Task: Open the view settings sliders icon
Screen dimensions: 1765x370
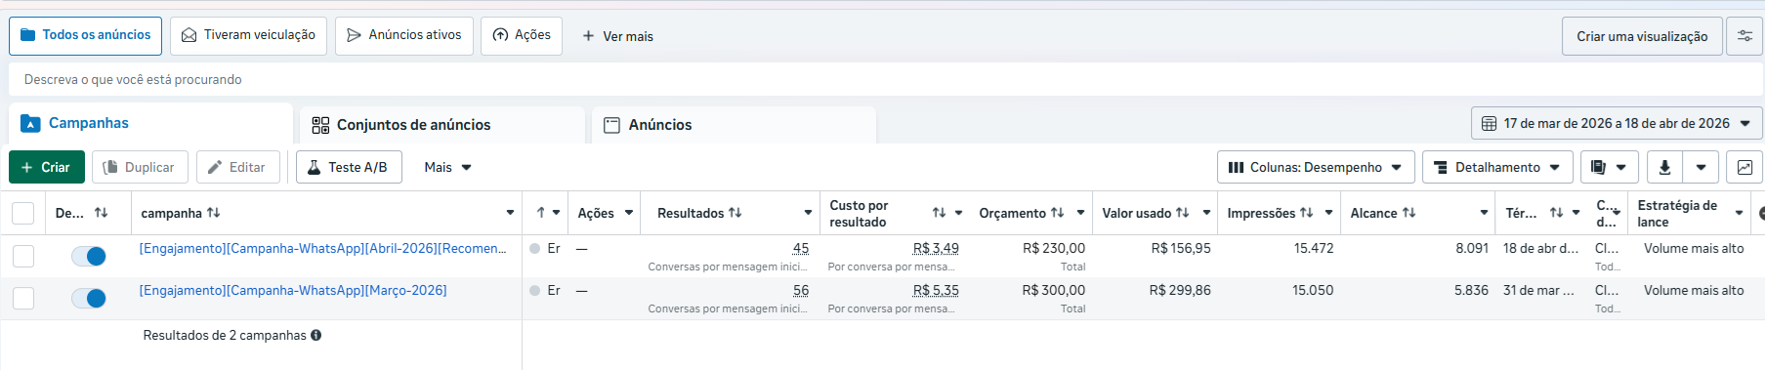Action: click(1744, 36)
